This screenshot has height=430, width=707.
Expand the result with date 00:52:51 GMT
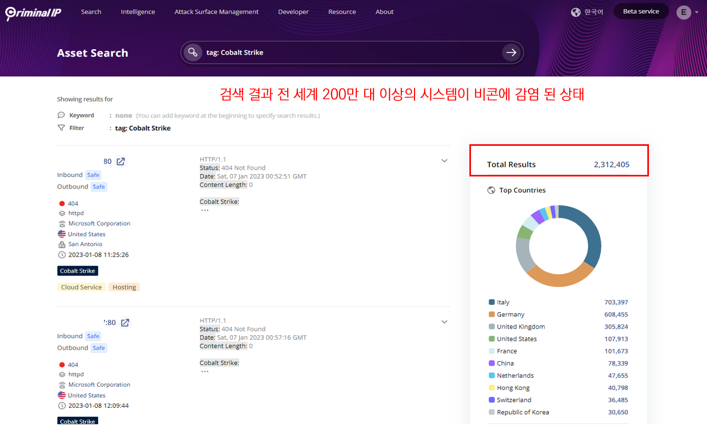444,161
